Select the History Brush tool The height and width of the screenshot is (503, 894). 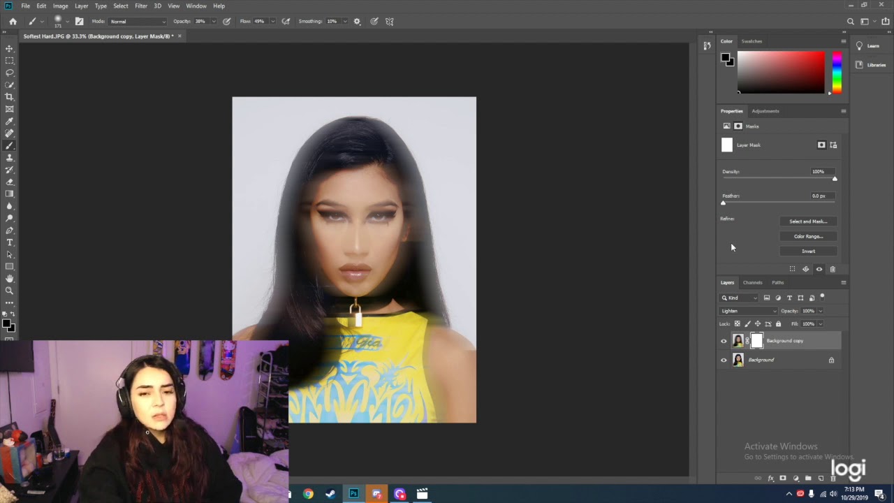coord(10,170)
